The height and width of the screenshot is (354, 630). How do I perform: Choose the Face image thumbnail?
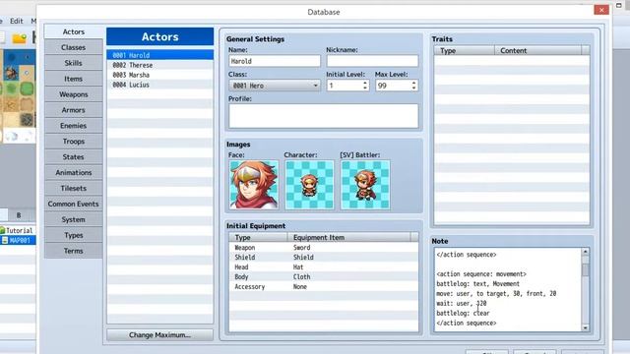pyautogui.click(x=254, y=185)
